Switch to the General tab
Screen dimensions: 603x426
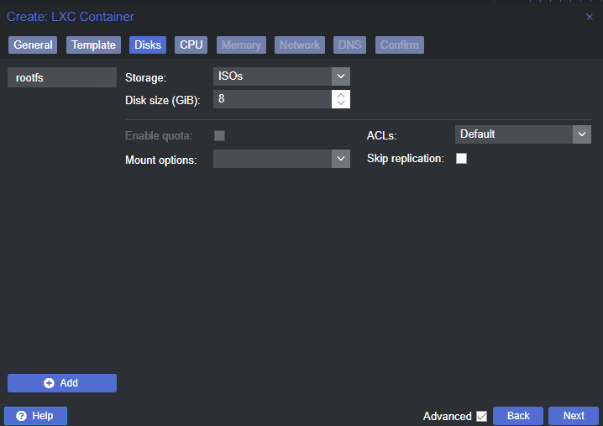click(x=33, y=45)
